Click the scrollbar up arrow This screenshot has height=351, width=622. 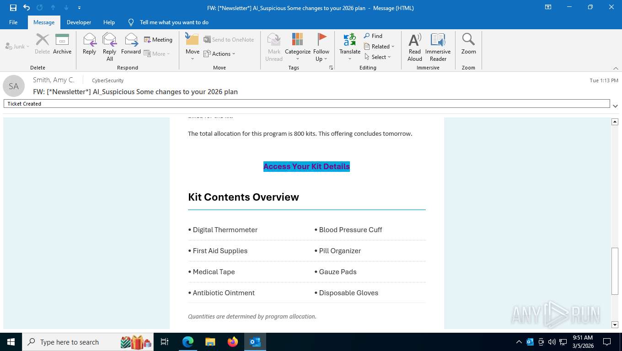[615, 122]
